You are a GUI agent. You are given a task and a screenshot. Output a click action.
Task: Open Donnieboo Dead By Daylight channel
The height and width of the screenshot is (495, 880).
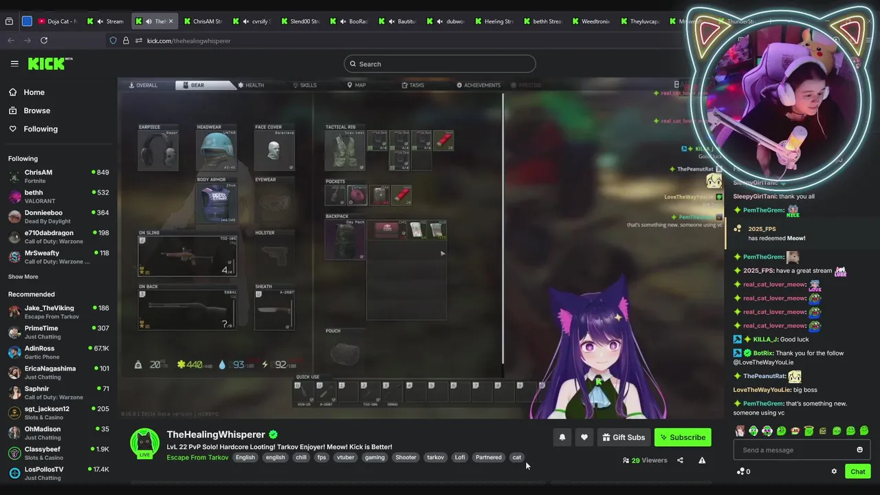(58, 217)
